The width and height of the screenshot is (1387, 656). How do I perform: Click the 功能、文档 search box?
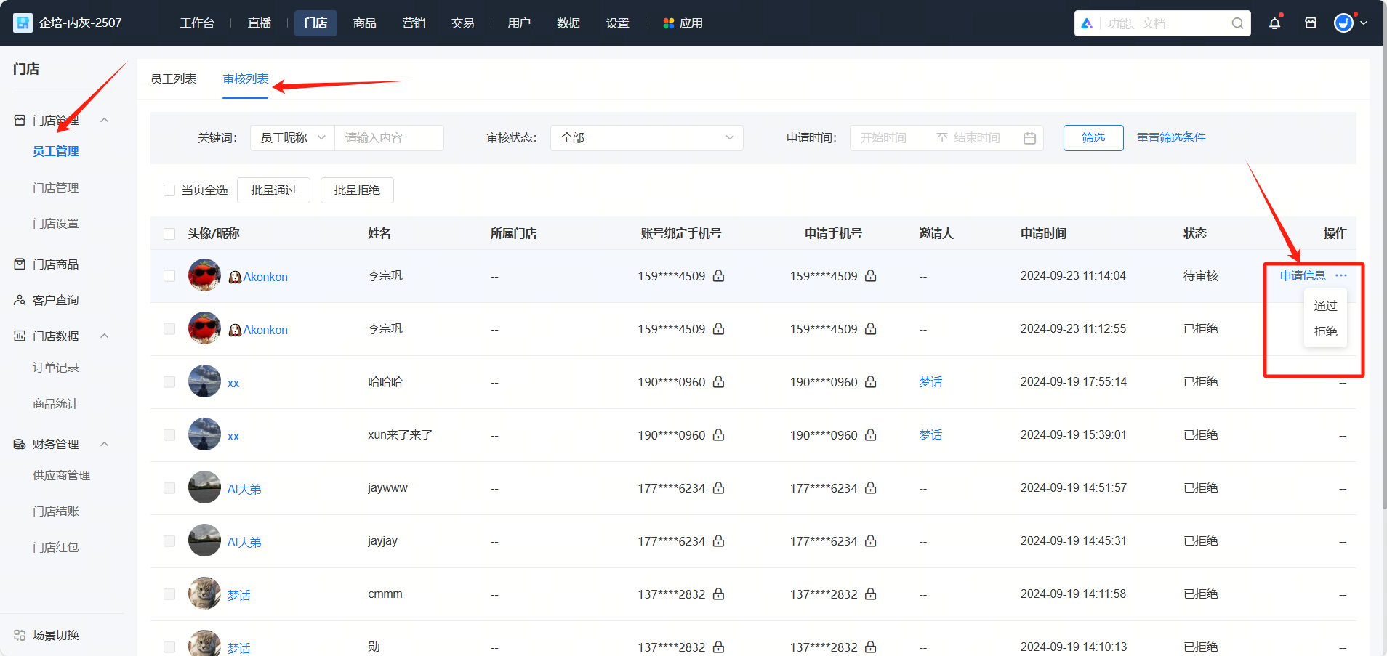[x=1162, y=23]
